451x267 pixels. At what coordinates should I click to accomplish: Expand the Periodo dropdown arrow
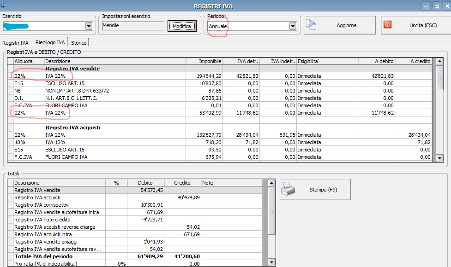293,26
